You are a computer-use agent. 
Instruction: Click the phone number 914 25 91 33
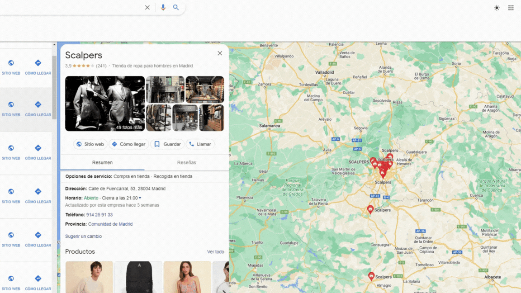click(x=99, y=215)
